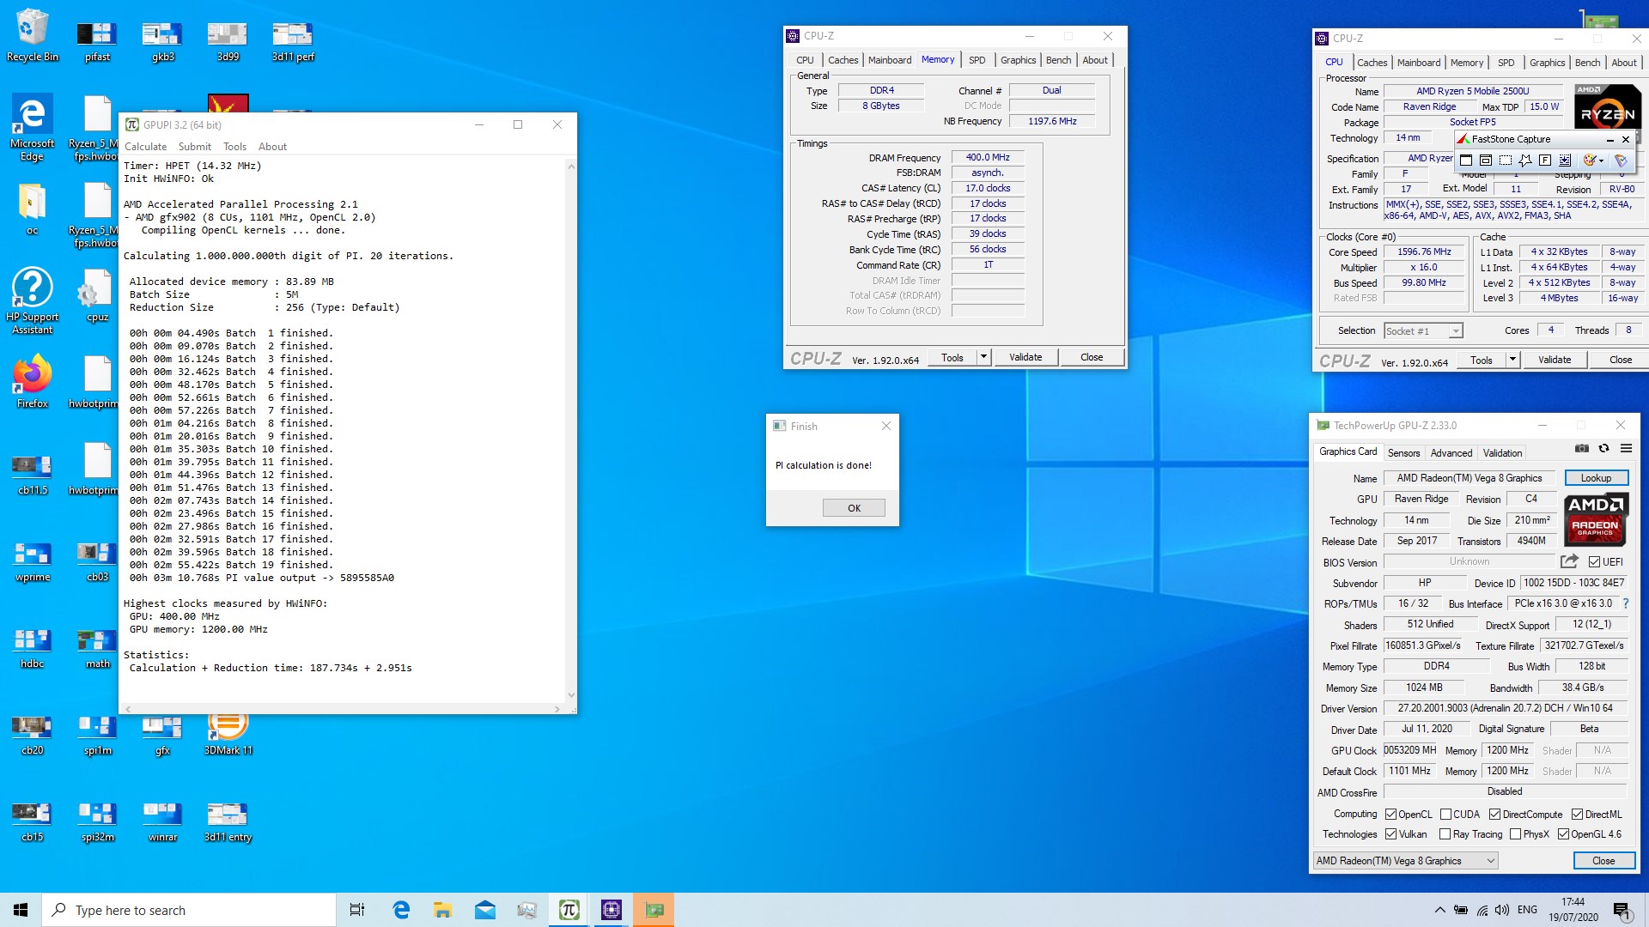The width and height of the screenshot is (1649, 927).
Task: Click Tools button in right CPU-Z window
Action: click(x=1482, y=360)
